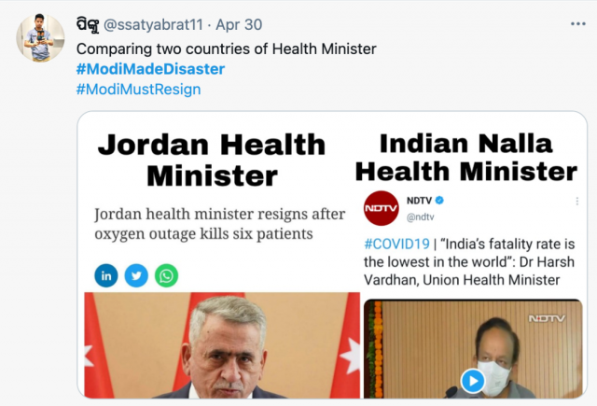This screenshot has height=406, width=597.
Task: Click the NDTV blue verified badge
Action: coord(439,200)
